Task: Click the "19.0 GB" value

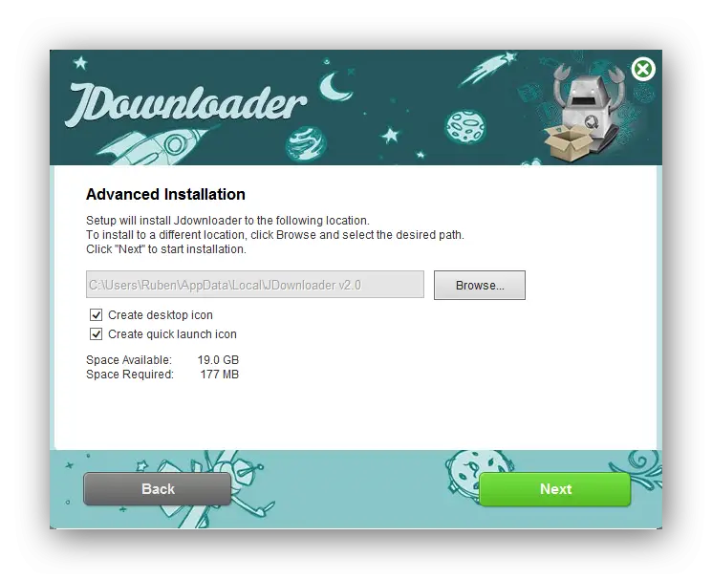Action: pos(218,360)
